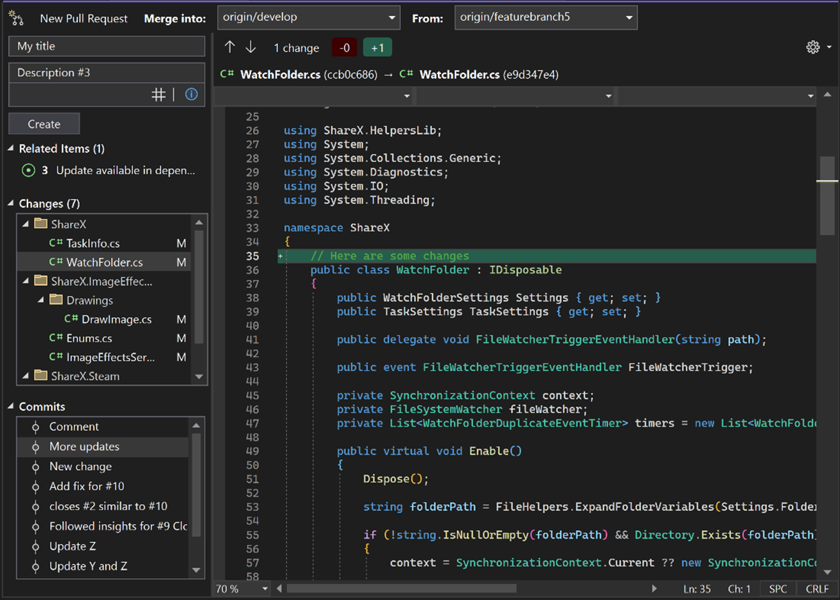This screenshot has height=600, width=840.
Task: Open the Merge into branch dropdown
Action: pyautogui.click(x=309, y=17)
